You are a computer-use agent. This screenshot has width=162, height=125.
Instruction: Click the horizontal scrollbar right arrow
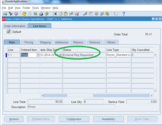tap(152, 96)
